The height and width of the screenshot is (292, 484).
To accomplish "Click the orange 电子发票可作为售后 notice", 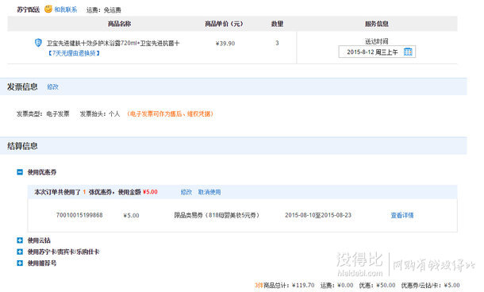I will coord(170,114).
